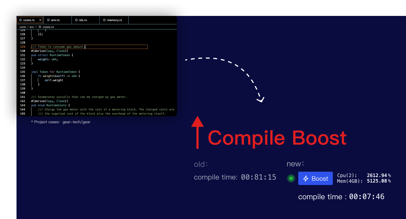This screenshot has height=219, width=406.
Task: Click line number 140 in the gutter
Action: click(23, 93)
